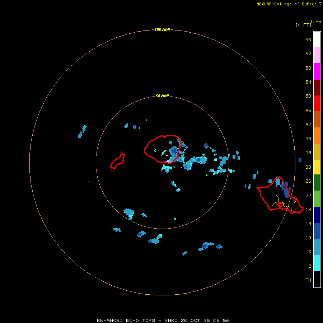Click the 'TOPS' legend title
The image size is (323, 323).
point(315,22)
